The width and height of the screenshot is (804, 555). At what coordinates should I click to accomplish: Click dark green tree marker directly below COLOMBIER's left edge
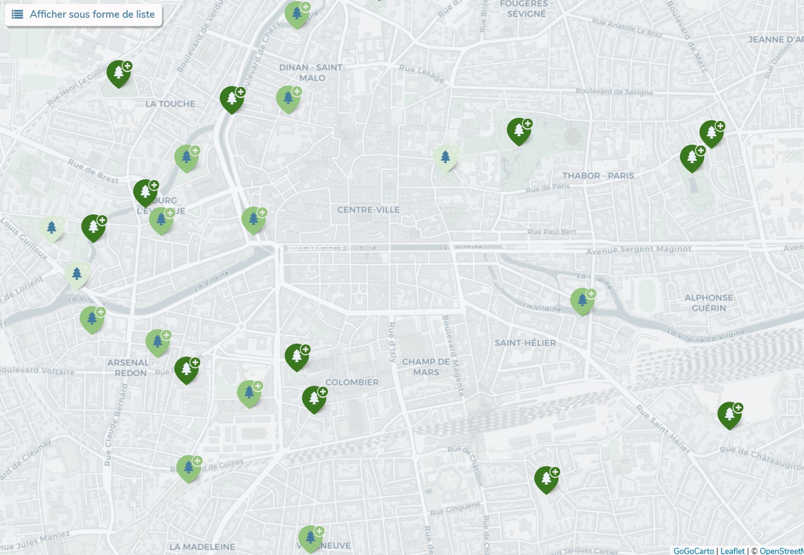(315, 400)
